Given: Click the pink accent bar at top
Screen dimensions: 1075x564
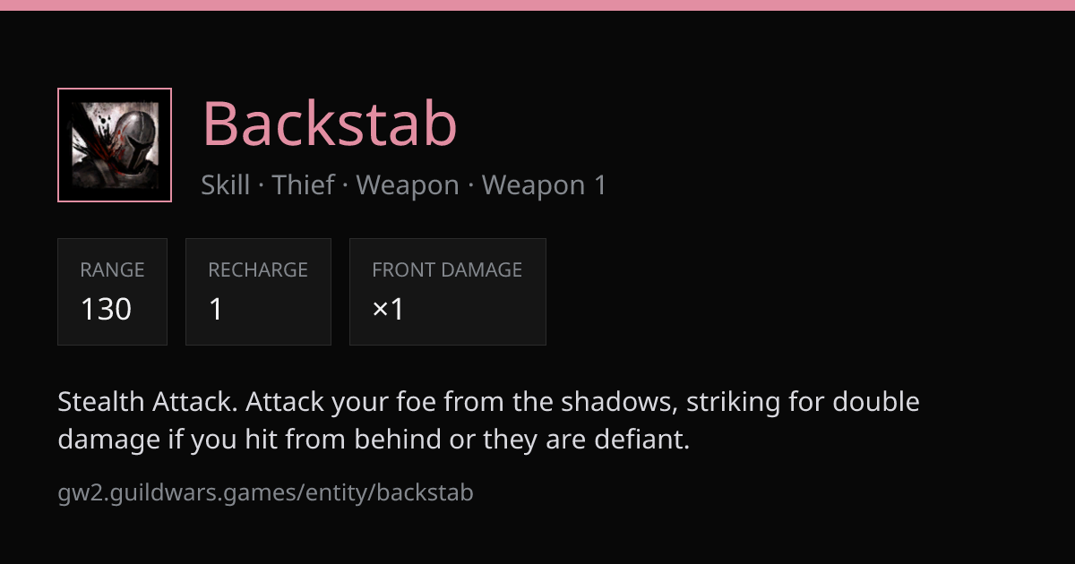Looking at the screenshot, I should coord(537,5).
